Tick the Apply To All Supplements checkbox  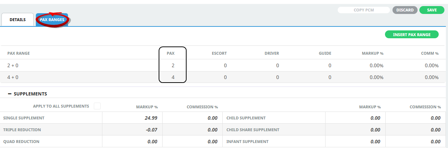tap(97, 106)
